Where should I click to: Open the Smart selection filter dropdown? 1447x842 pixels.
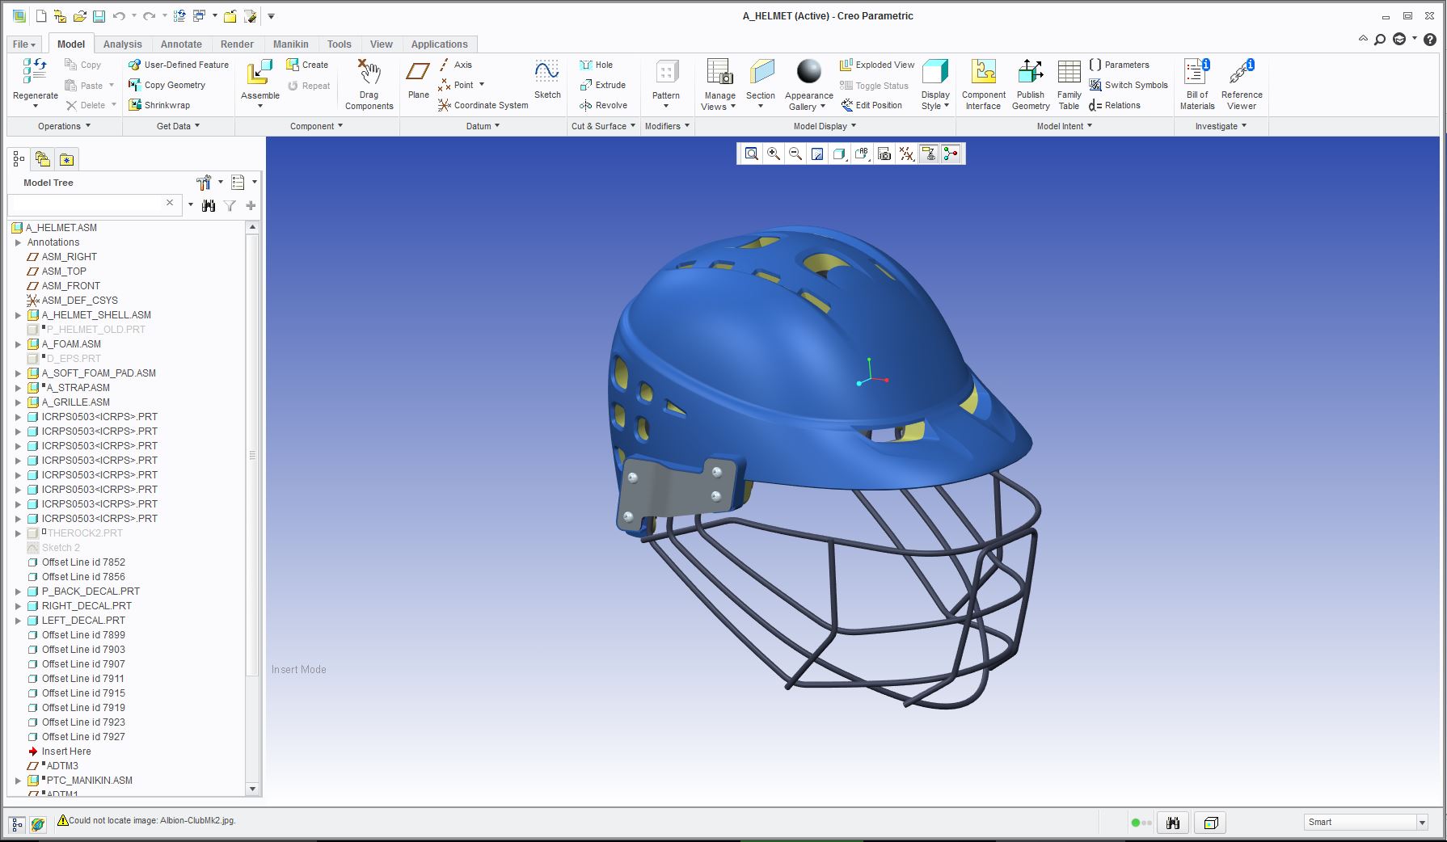tap(1422, 823)
